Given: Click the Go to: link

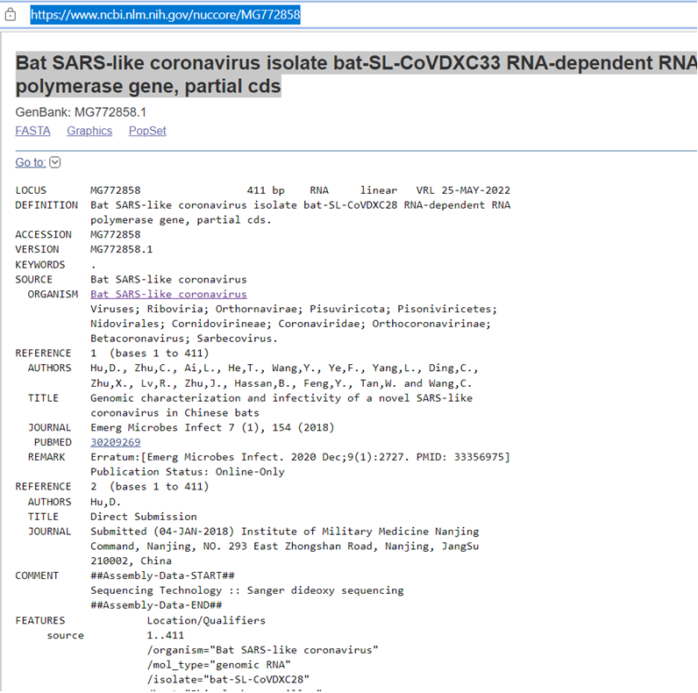Looking at the screenshot, I should pyautogui.click(x=31, y=162).
